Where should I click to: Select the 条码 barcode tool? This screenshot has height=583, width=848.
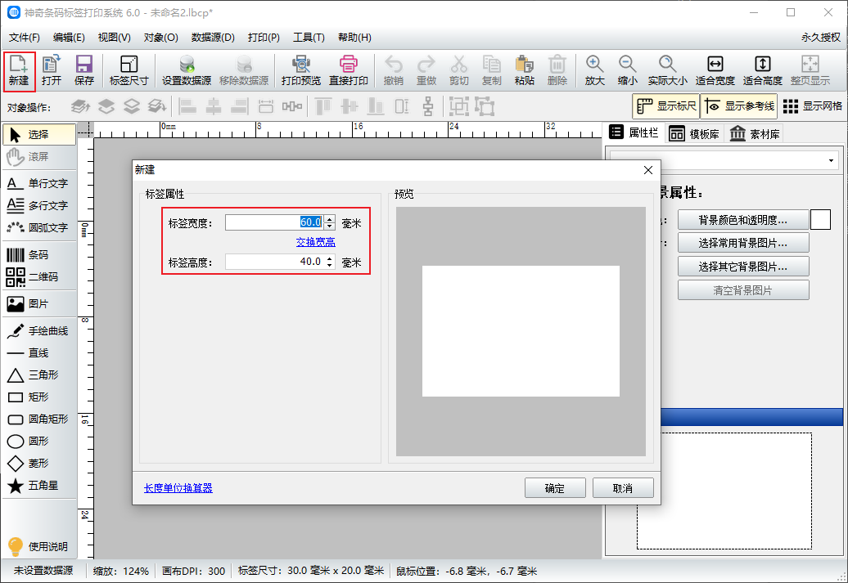pyautogui.click(x=39, y=254)
